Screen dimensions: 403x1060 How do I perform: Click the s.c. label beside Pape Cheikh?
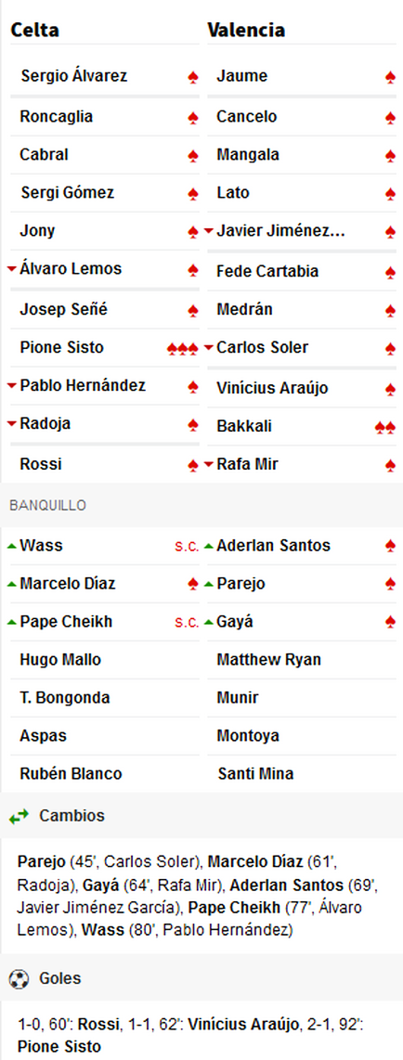pos(187,622)
